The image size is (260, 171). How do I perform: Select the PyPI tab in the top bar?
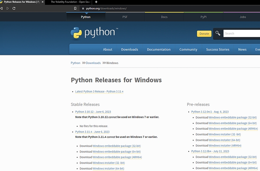(203, 17)
